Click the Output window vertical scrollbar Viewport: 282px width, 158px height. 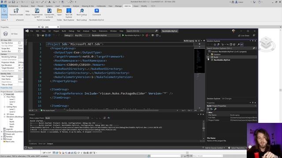tap(204, 129)
